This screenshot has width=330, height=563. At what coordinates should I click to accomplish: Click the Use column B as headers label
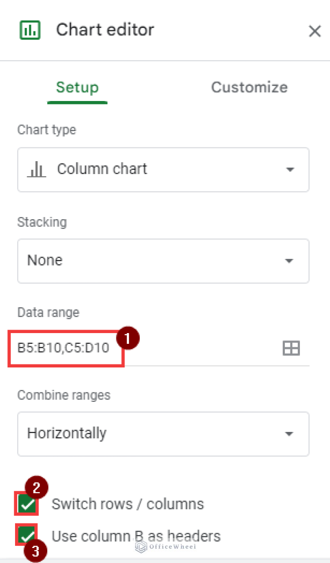click(136, 536)
